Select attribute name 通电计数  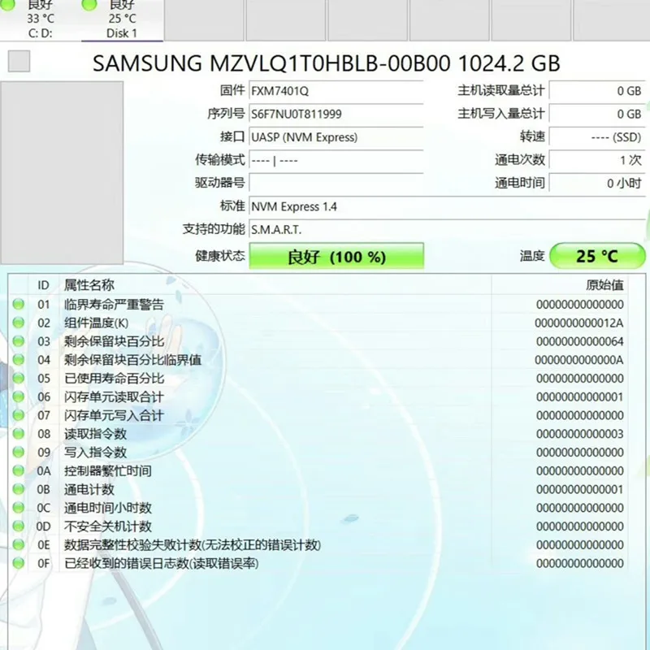click(x=89, y=489)
